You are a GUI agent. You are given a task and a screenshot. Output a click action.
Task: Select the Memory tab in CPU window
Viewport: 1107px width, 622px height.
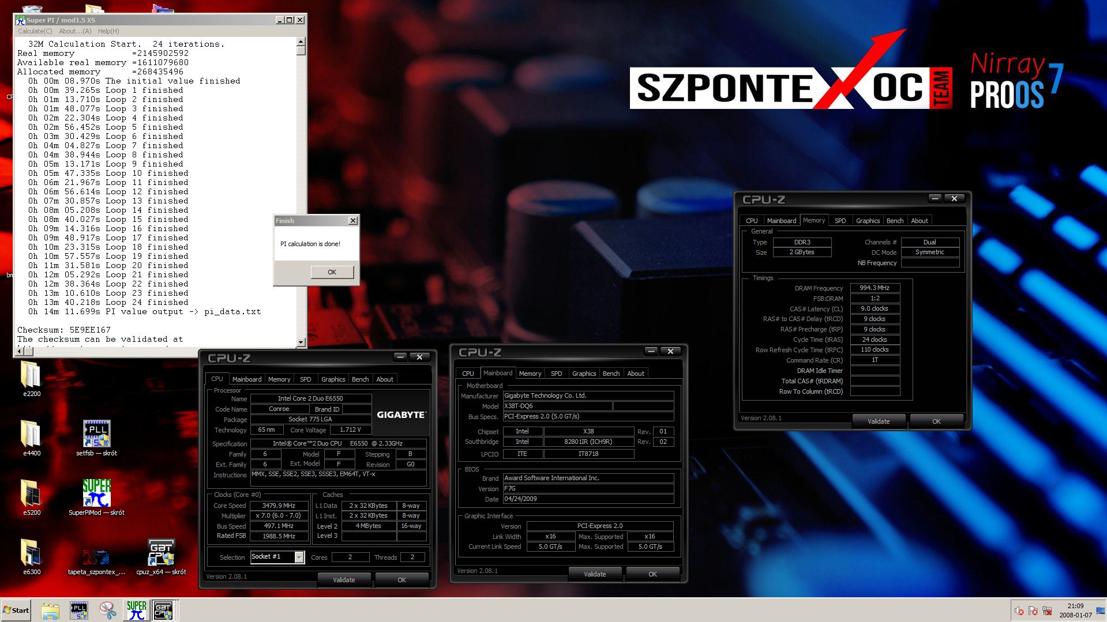tap(279, 379)
